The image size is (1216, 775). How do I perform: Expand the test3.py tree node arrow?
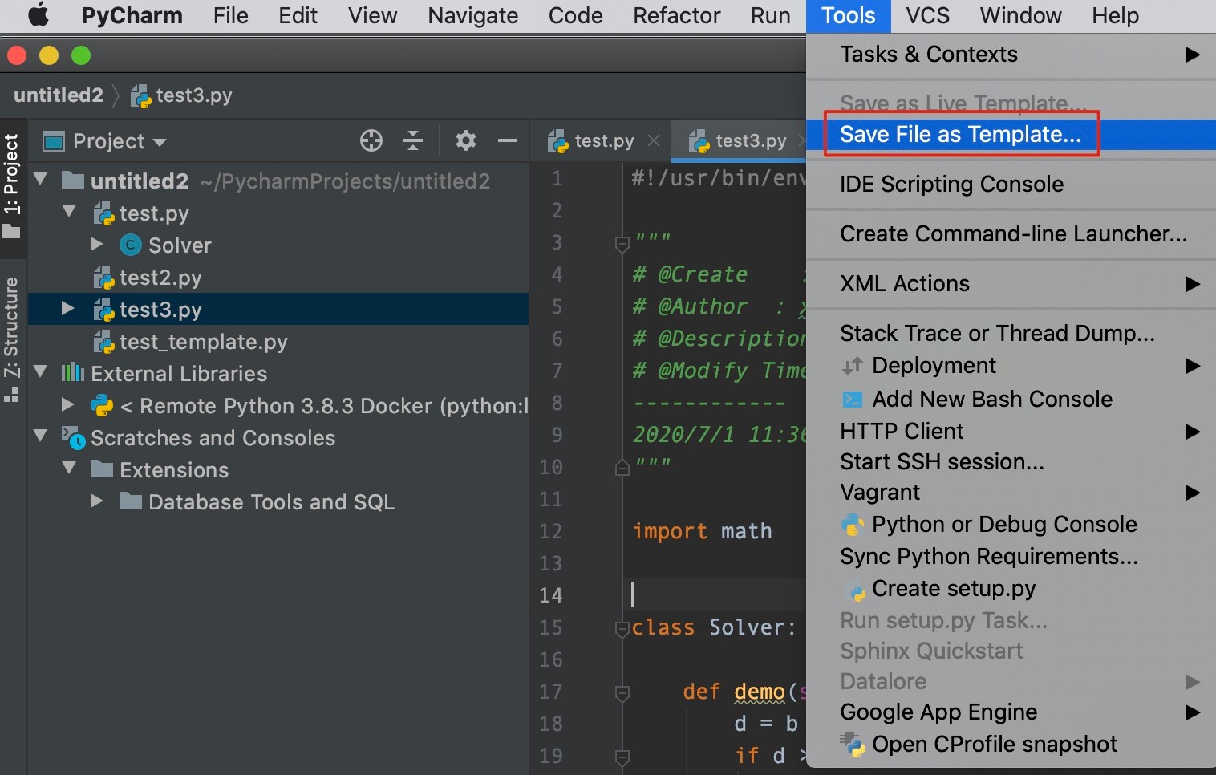[x=68, y=308]
